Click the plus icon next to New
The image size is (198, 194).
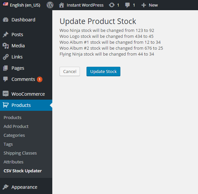click(x=143, y=5)
